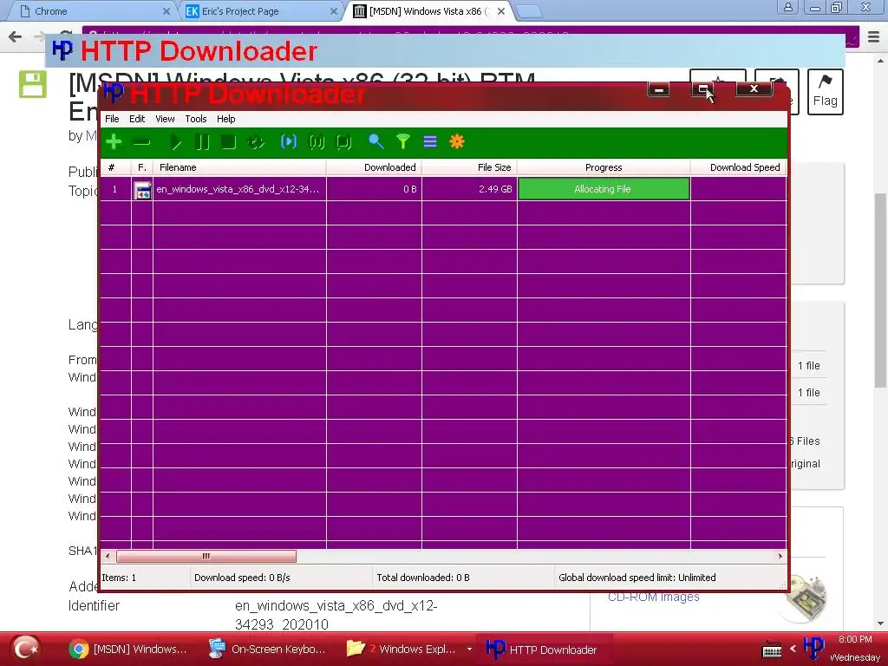
Task: Open the Start button on the taskbar
Action: [x=26, y=649]
